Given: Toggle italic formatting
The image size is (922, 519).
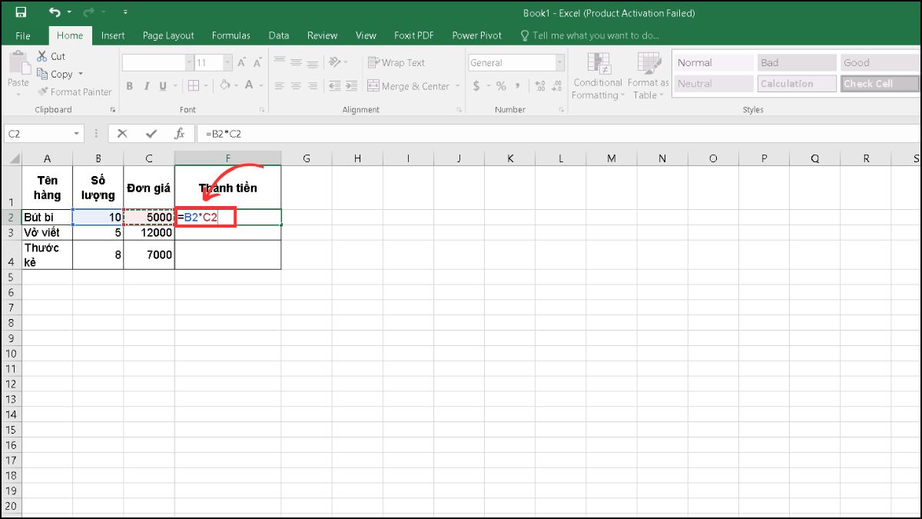Looking at the screenshot, I should (146, 86).
